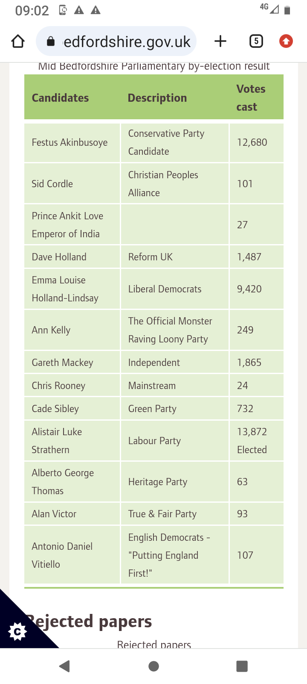The image size is (307, 684).
Task: Select the Candidates column header
Action: coord(61,98)
